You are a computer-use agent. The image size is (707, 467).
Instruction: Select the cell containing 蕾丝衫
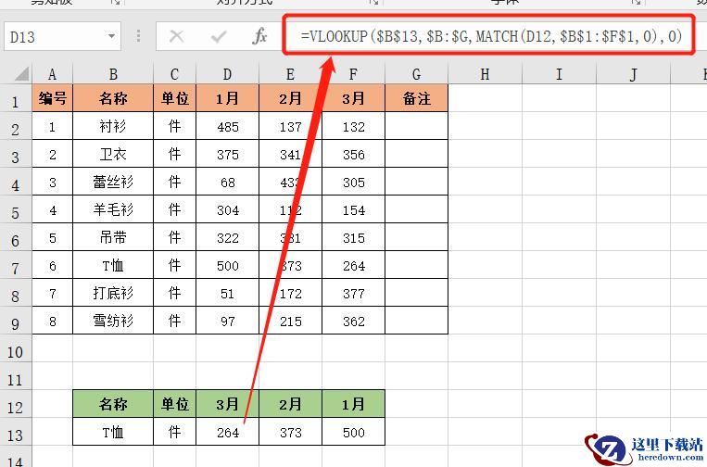point(113,183)
